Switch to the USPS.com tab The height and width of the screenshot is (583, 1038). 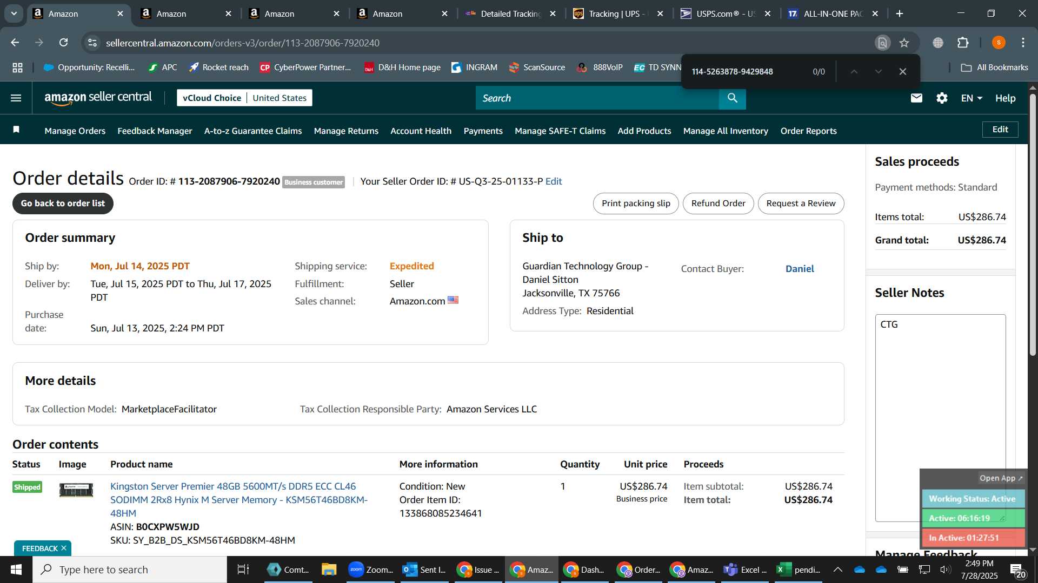click(x=726, y=13)
